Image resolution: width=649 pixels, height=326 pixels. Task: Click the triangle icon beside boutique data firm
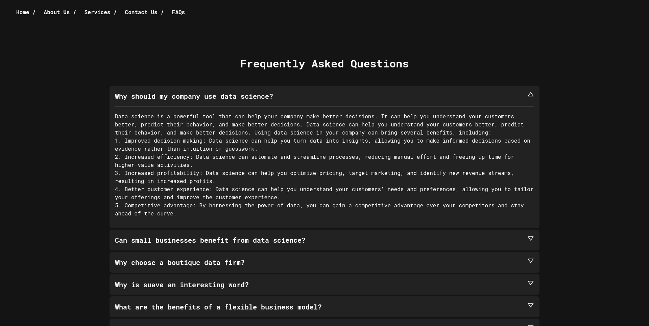(x=530, y=261)
